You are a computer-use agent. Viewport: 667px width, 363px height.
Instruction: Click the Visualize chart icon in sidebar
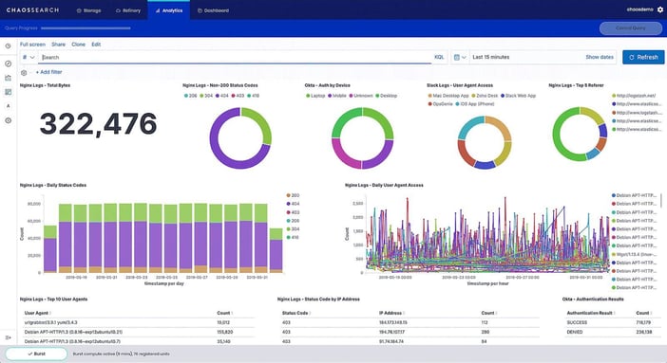(x=9, y=78)
